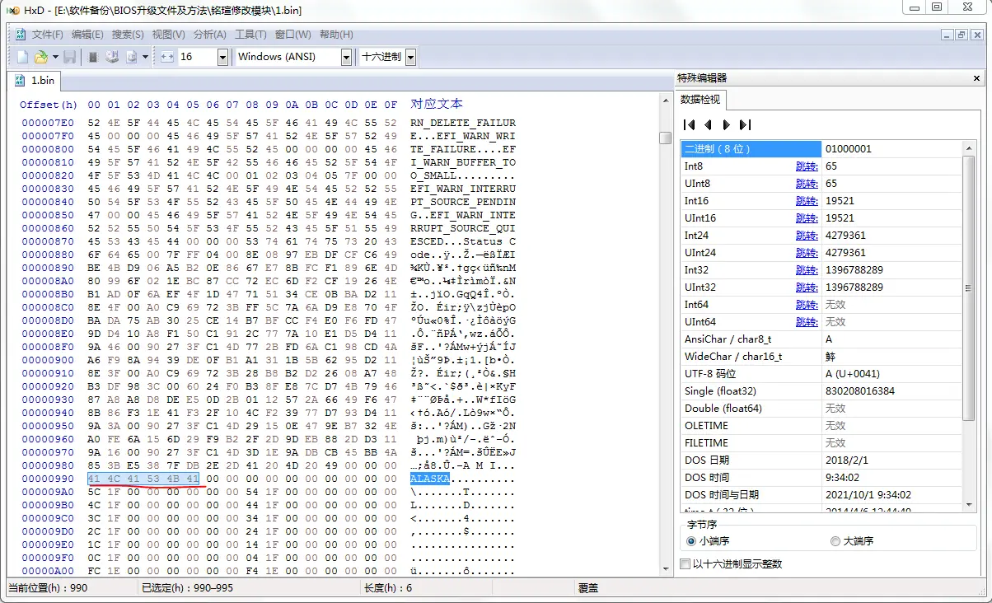Click offset row 00000870 label
Image resolution: width=992 pixels, height=603 pixels.
click(48, 241)
